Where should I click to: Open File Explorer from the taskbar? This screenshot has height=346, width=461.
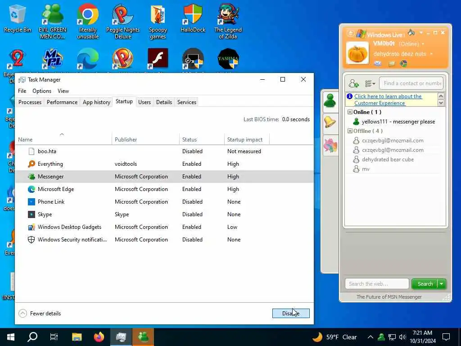pyautogui.click(x=77, y=337)
